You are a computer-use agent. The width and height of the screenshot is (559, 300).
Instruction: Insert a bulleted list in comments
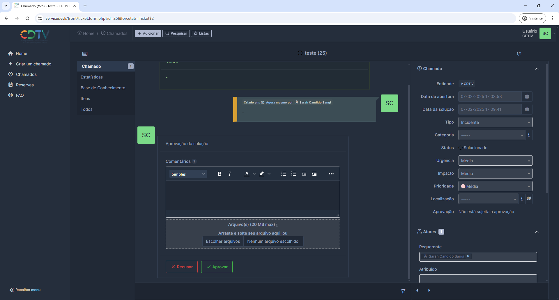point(283,174)
